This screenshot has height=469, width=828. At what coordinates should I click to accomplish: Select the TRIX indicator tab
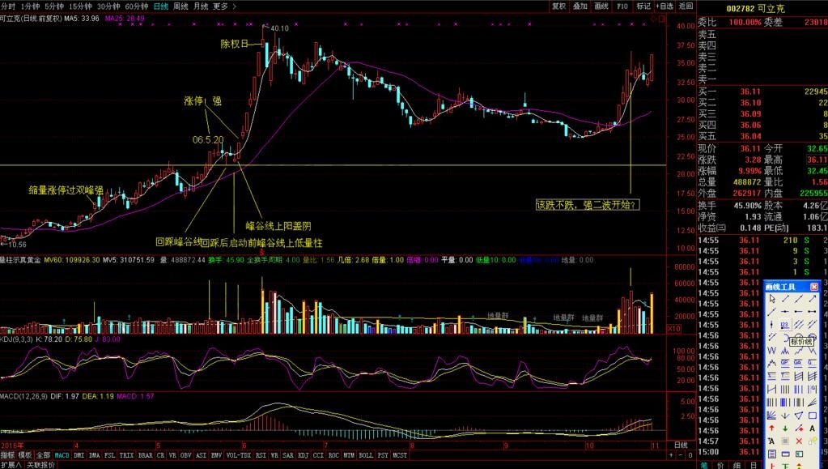126,455
